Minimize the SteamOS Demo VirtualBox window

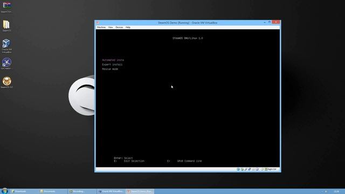point(265,22)
